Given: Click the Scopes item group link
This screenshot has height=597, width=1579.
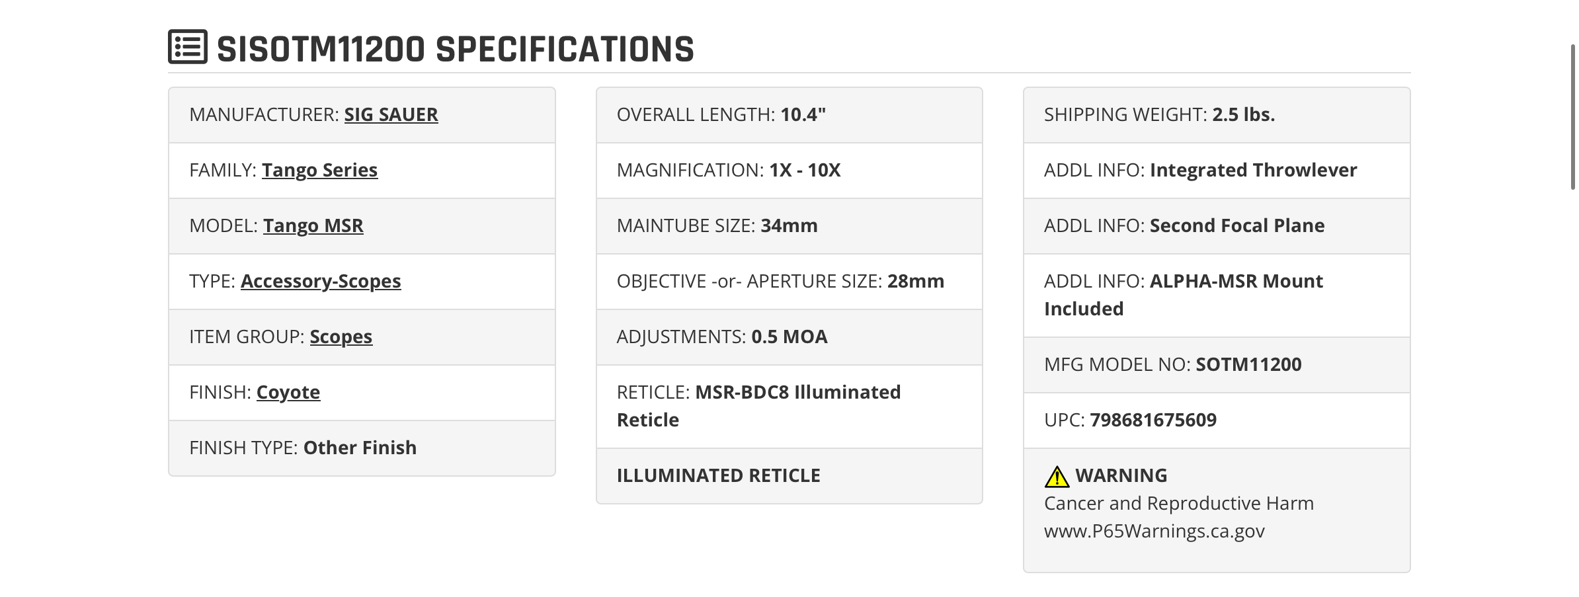Looking at the screenshot, I should click(341, 337).
